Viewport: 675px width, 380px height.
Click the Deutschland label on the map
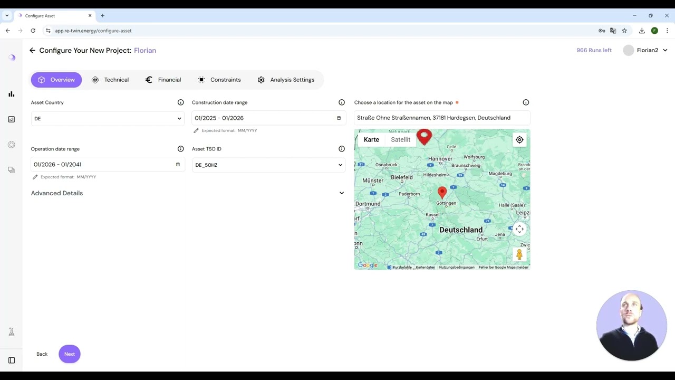(x=461, y=230)
